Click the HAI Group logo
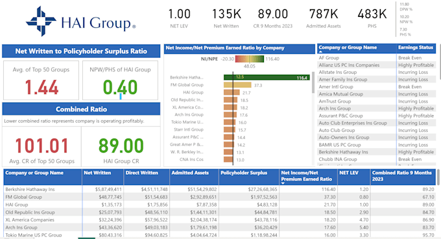441x239 pixels. 81,21
